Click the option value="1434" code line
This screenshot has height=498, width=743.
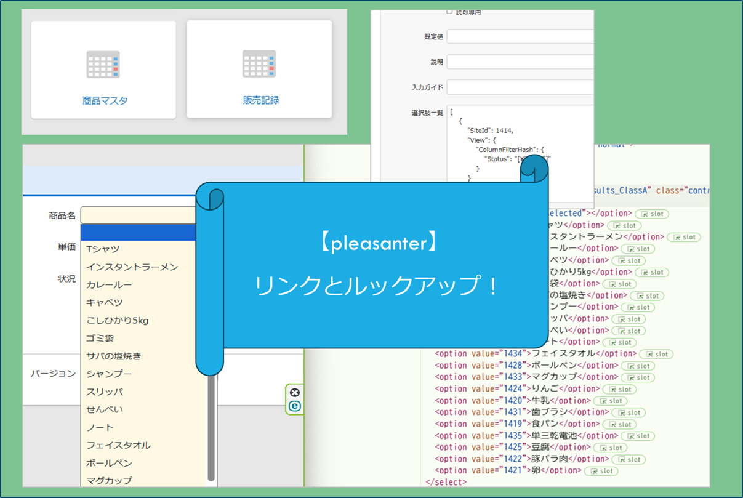click(x=536, y=354)
